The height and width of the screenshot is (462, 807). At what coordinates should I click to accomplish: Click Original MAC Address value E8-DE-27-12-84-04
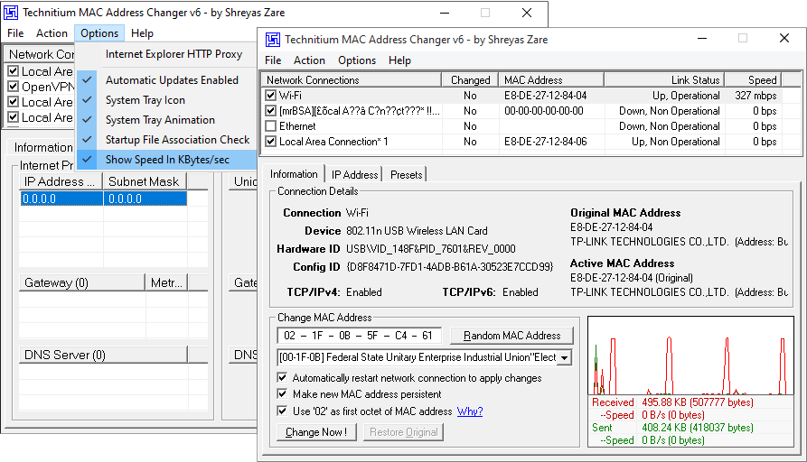pos(612,227)
